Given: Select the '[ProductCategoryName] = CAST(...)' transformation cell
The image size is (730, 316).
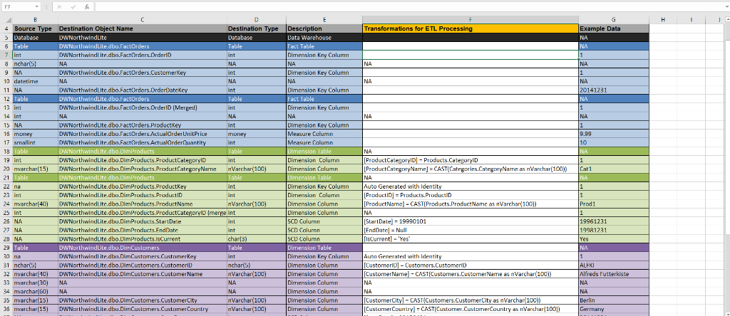Looking at the screenshot, I should click(x=471, y=169).
